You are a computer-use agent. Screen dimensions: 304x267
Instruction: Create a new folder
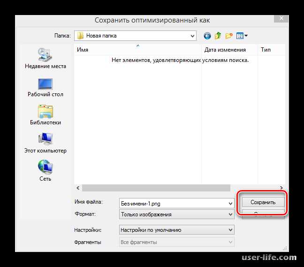229,36
